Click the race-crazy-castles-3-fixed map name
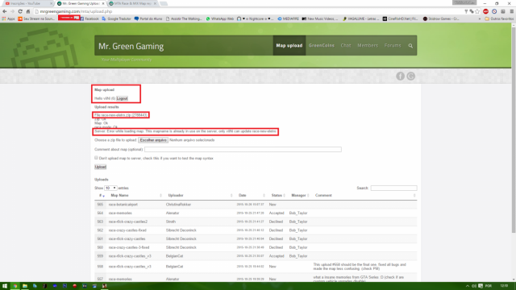This screenshot has height=290, width=516. pos(129,247)
